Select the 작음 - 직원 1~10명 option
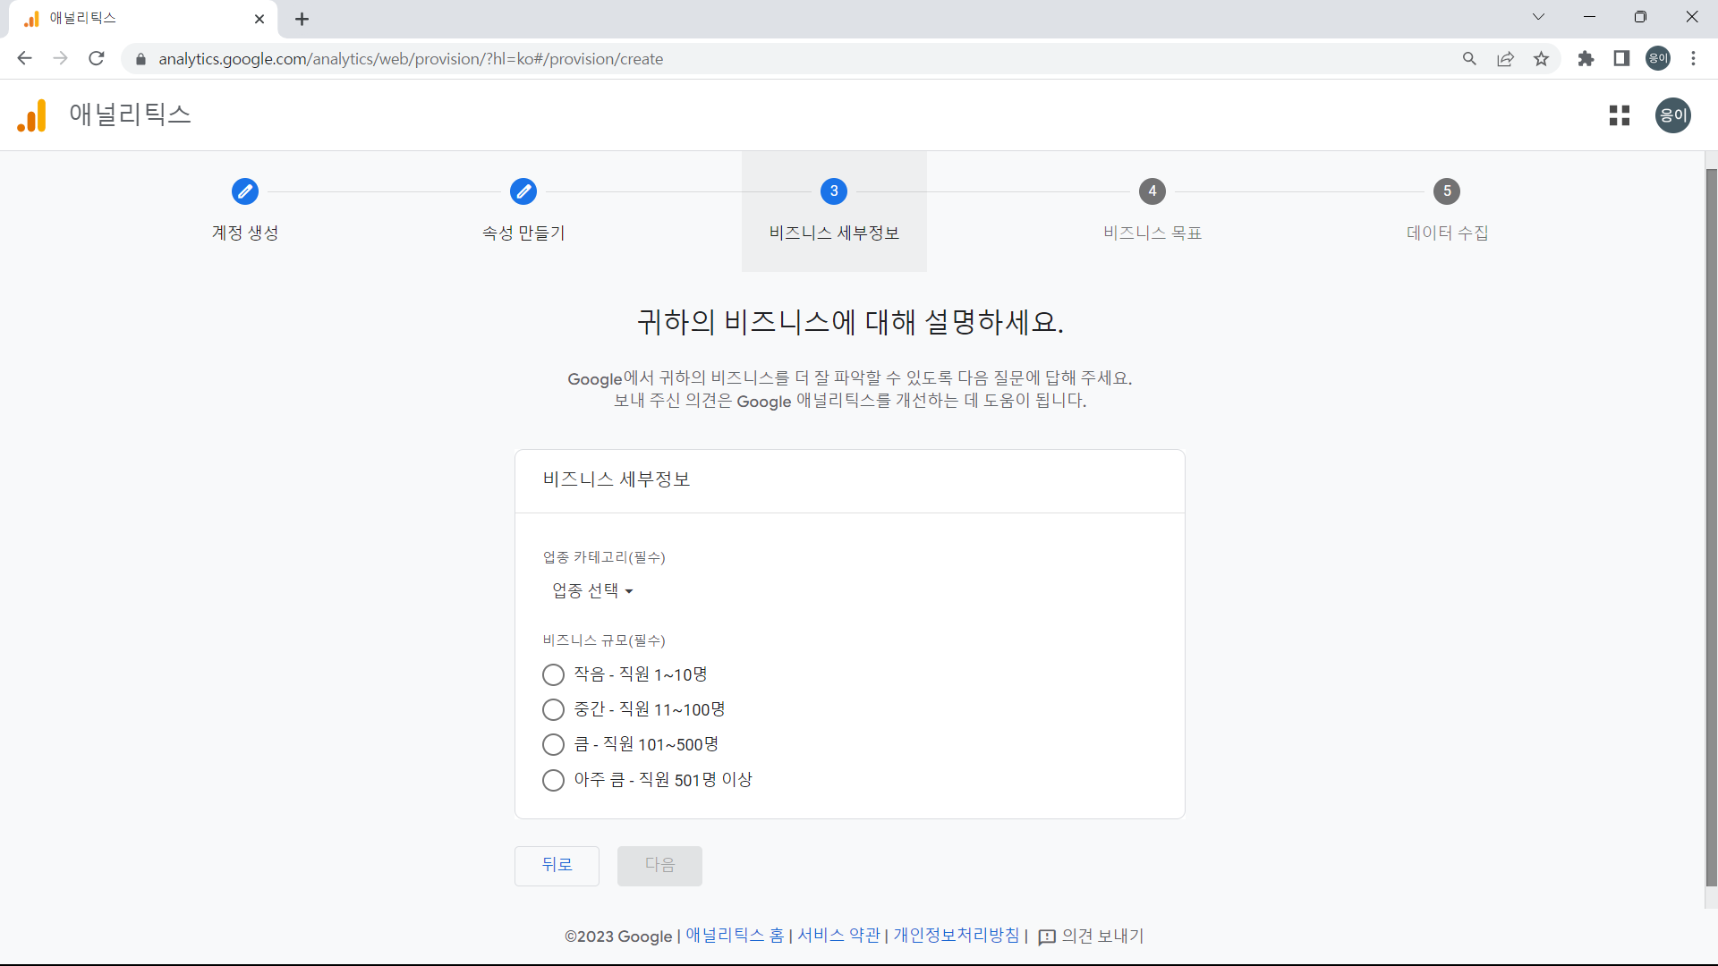 tap(553, 674)
